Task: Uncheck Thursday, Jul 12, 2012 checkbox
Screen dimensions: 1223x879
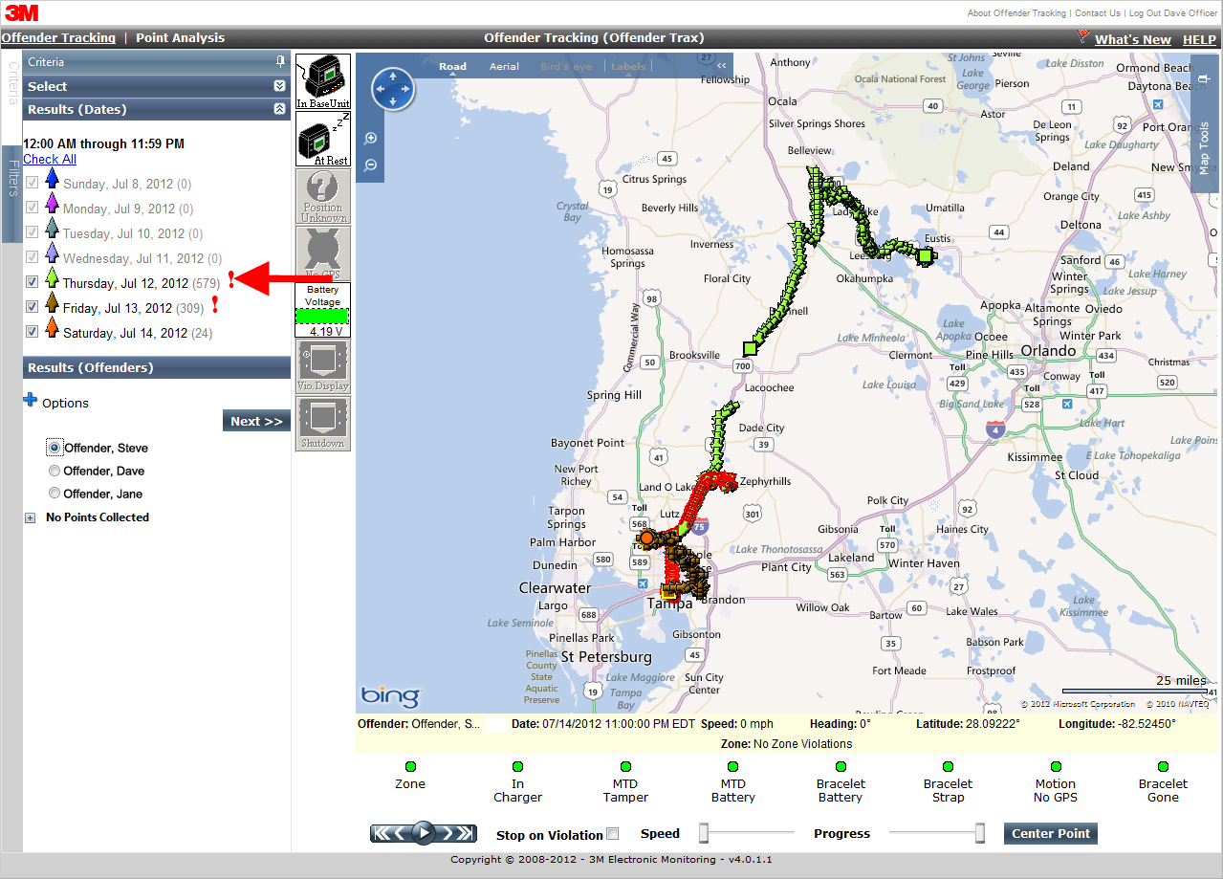Action: 33,281
